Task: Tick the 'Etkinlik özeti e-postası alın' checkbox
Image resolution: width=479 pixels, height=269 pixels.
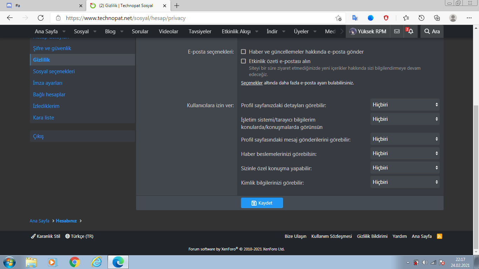Action: tap(243, 61)
